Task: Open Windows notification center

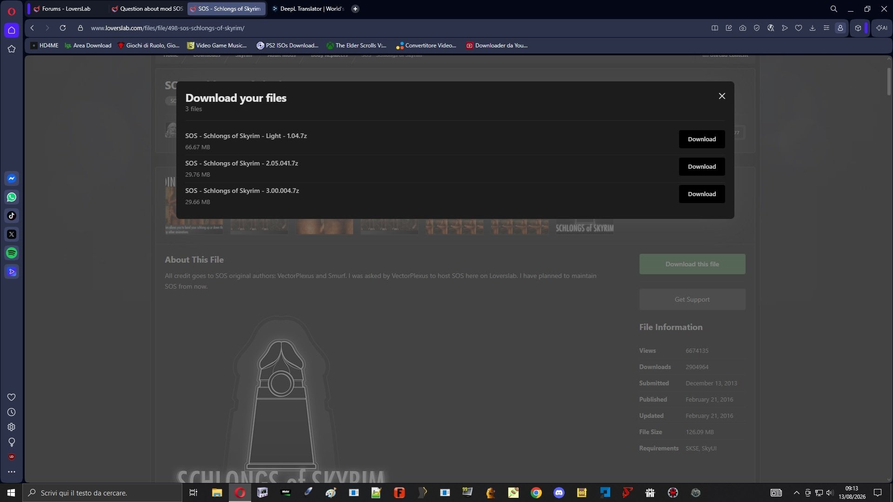Action: coord(878,493)
